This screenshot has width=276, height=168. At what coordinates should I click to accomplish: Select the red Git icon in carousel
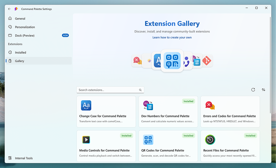pos(207,61)
